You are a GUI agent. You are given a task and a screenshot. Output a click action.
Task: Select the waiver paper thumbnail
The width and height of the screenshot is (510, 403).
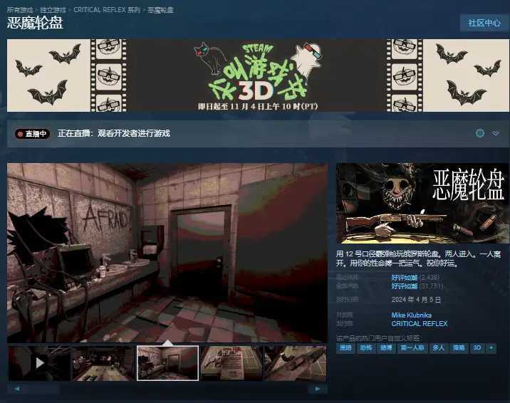point(231,363)
